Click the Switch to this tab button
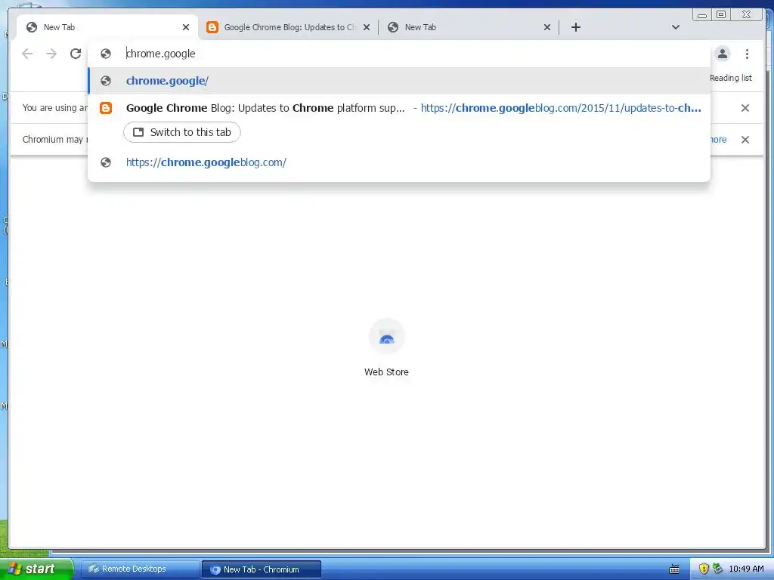The width and height of the screenshot is (774, 580). (x=182, y=132)
